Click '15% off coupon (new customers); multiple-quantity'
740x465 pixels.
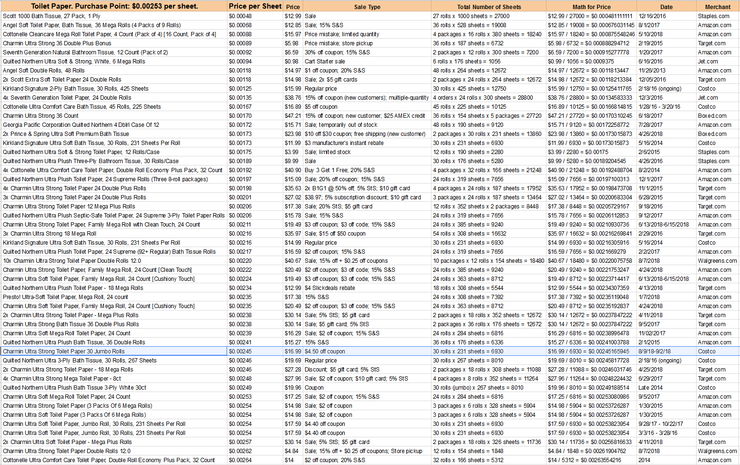[367, 97]
